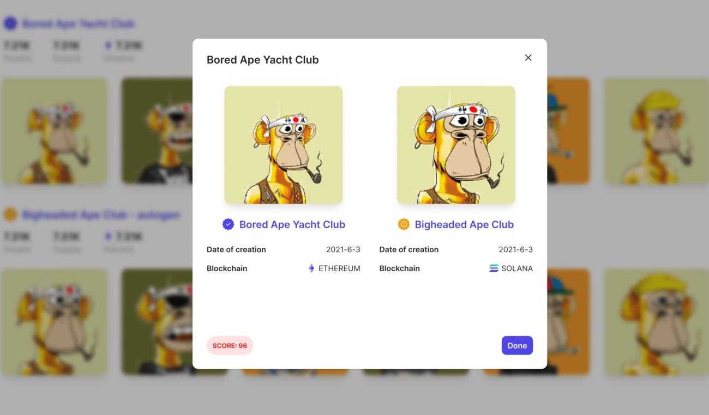Close the Bored Ape Yacht Club dialog
Image resolution: width=709 pixels, height=415 pixels.
click(x=528, y=58)
